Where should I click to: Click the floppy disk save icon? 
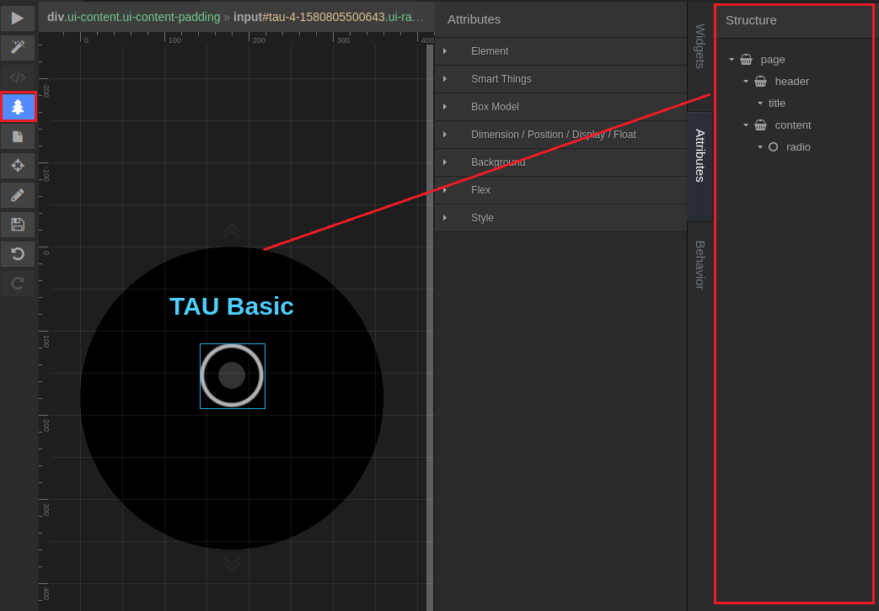(18, 225)
